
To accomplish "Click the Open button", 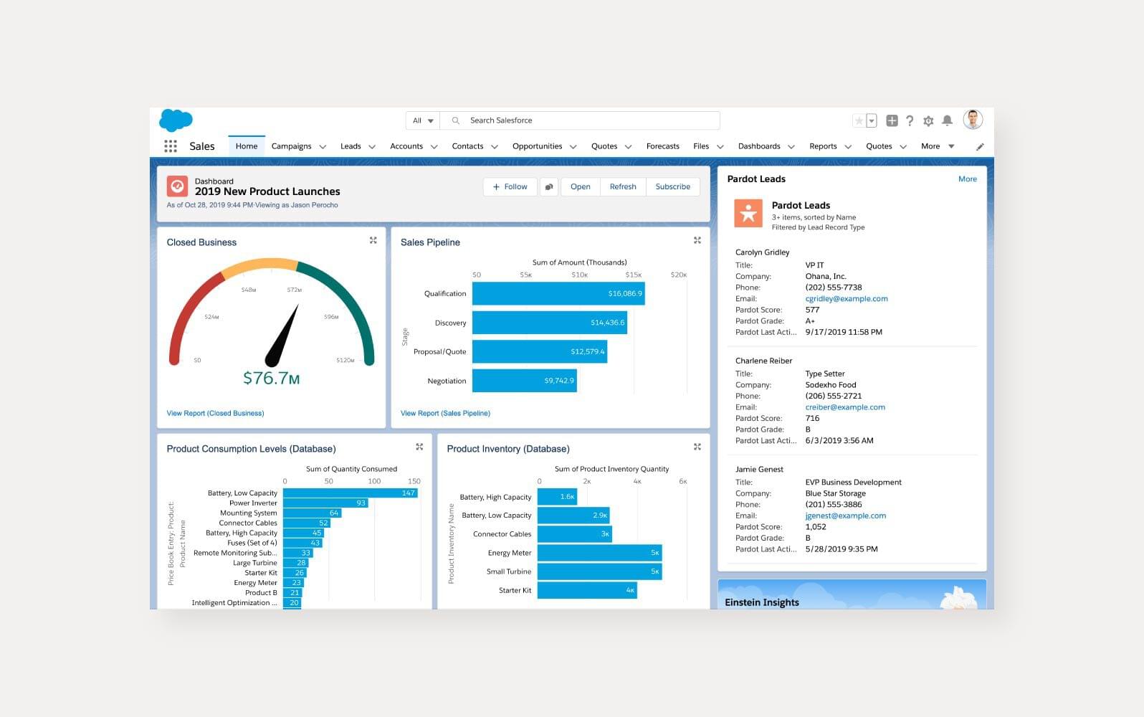I will 581,187.
